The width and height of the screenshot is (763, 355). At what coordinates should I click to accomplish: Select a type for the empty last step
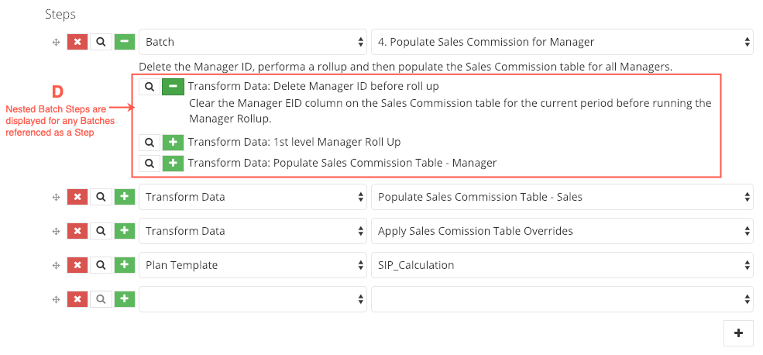click(x=253, y=299)
